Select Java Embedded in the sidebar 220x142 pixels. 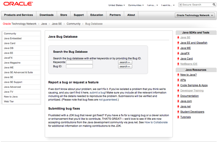[x=21, y=38]
